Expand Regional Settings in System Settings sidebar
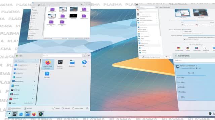Viewport: 215px width, 120px height. [149, 41]
